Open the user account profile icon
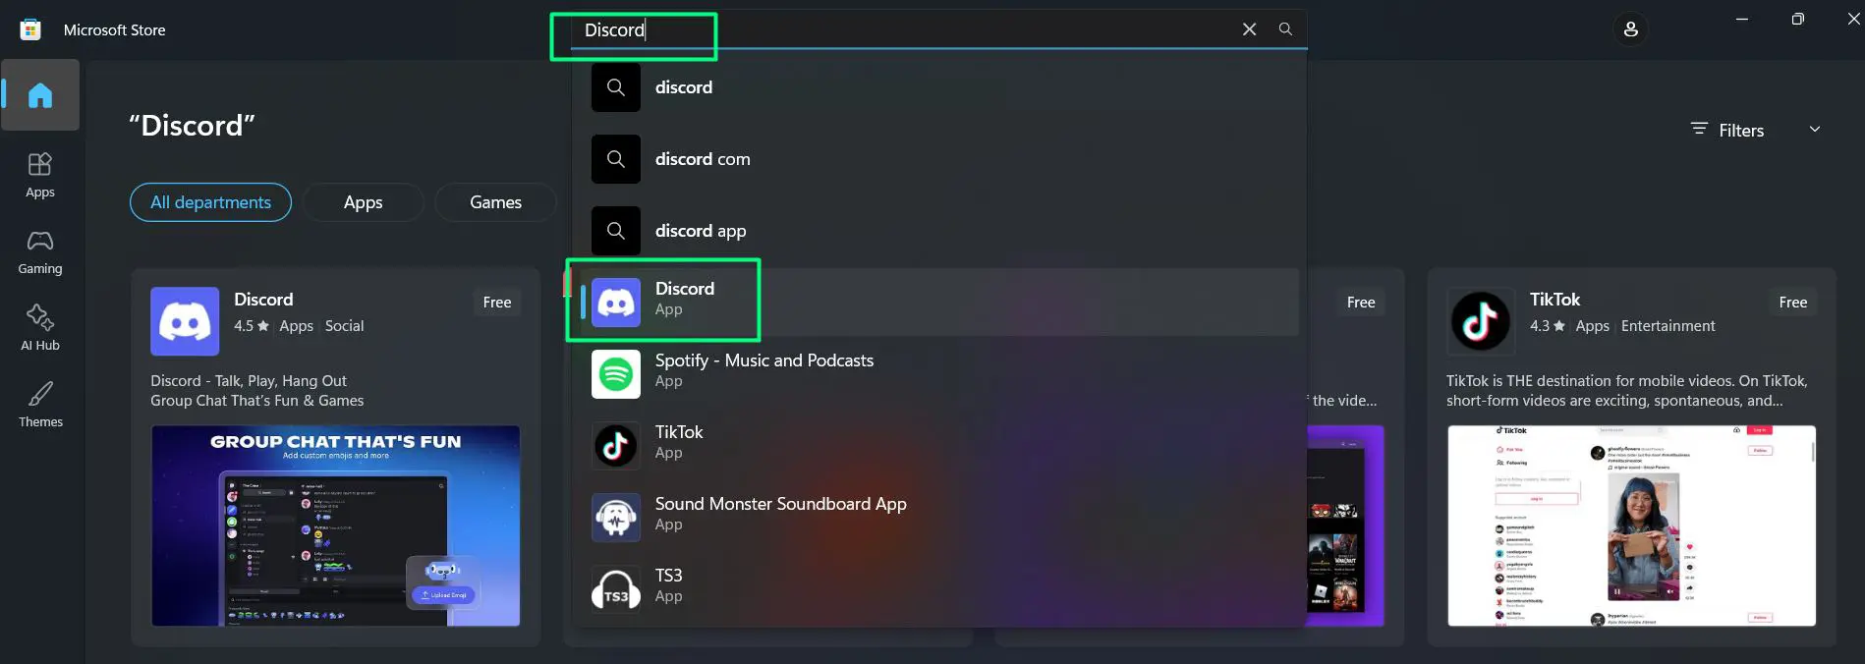The image size is (1865, 664). [1630, 29]
